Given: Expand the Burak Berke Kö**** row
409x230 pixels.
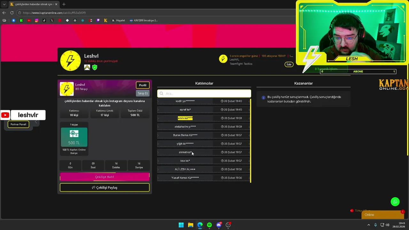Looking at the screenshot, I should (x=204, y=135).
